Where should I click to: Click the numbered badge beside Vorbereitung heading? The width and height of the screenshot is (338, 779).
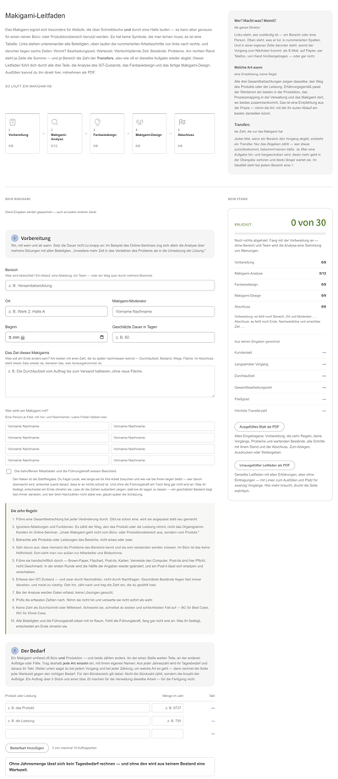[x=15, y=238]
